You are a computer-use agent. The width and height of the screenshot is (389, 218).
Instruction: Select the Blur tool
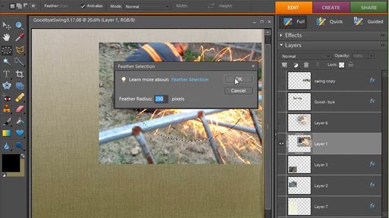(x=7, y=146)
